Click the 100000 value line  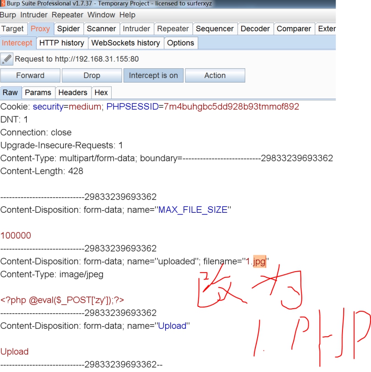coord(16,236)
